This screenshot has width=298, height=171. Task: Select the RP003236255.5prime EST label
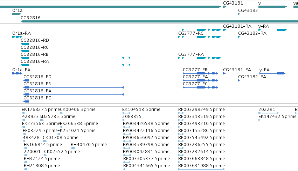coord(201,145)
